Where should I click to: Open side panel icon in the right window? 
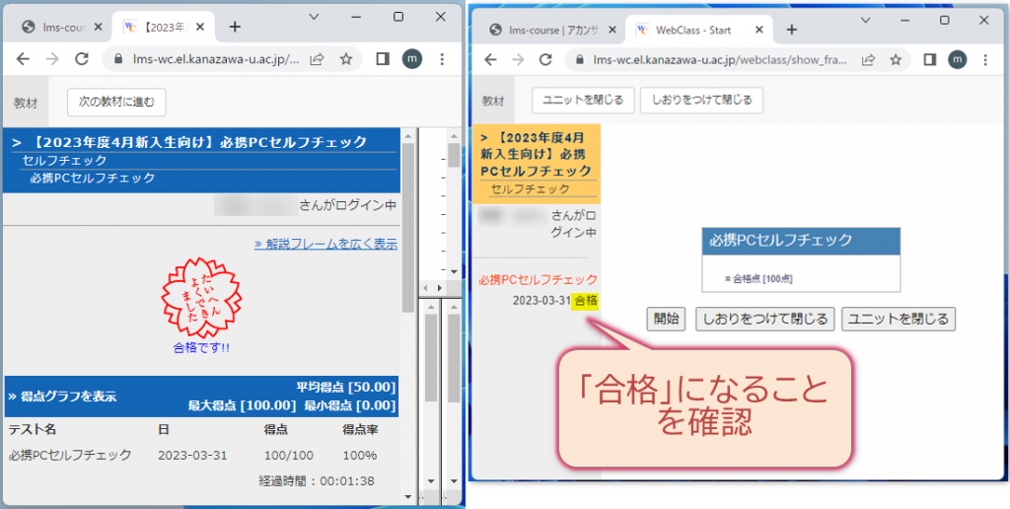[x=929, y=59]
